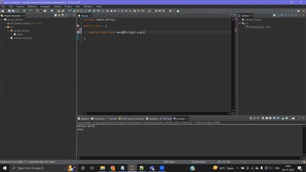This screenshot has height=172, width=306.
Task: Select the A.java editor tab
Action: click(84, 16)
